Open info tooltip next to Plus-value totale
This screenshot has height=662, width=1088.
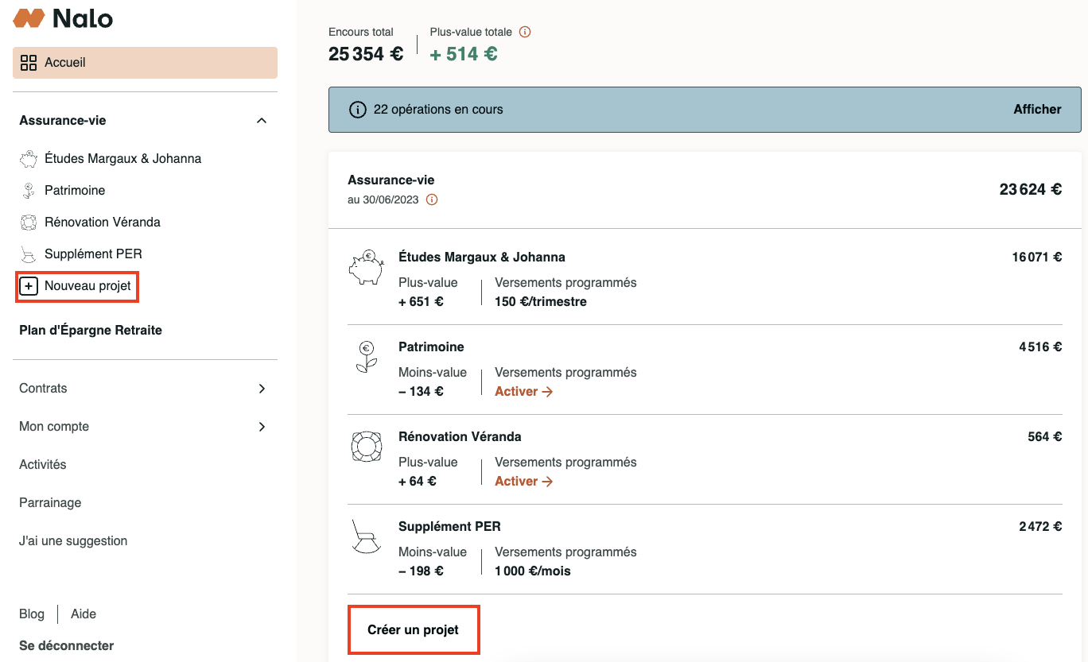524,33
